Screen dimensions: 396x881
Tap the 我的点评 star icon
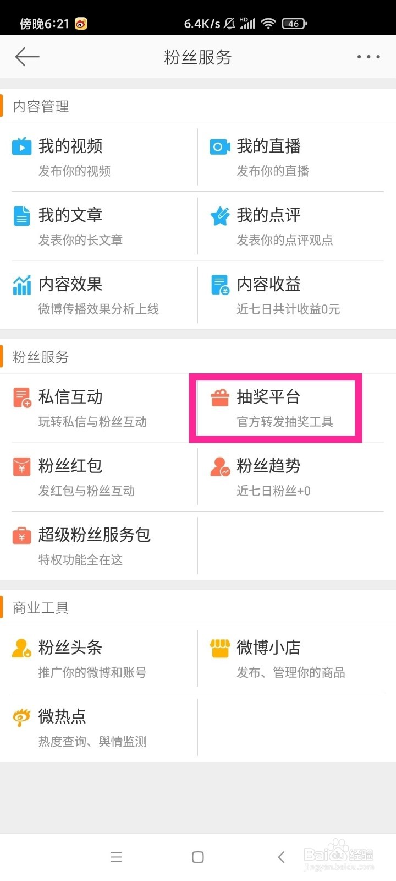tap(220, 216)
